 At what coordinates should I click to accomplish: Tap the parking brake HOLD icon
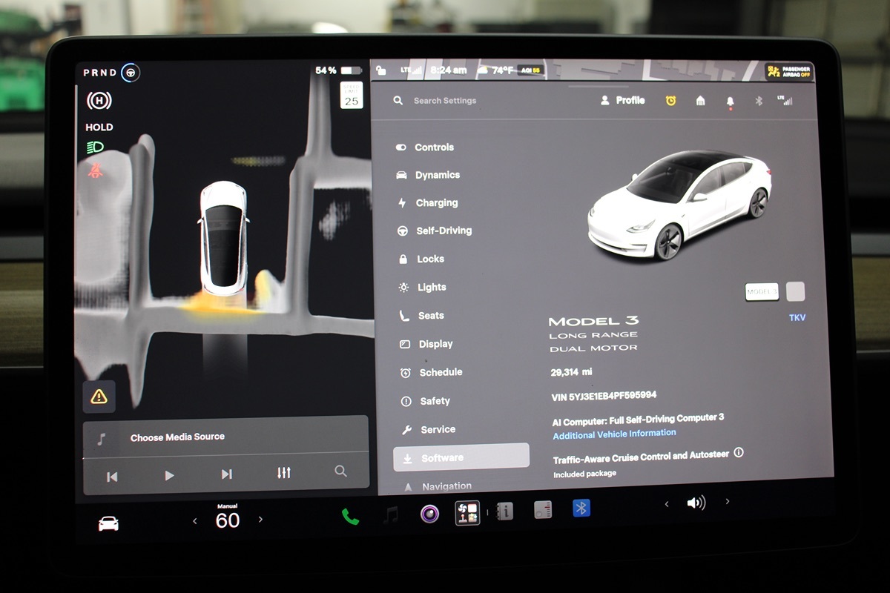tap(99, 101)
